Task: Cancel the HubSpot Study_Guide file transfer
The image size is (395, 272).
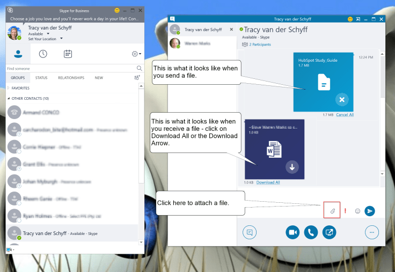Action: tap(342, 100)
